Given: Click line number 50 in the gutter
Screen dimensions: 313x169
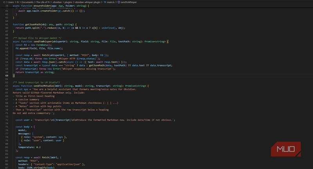Looking at the screenshot, I should (x=7, y=41).
